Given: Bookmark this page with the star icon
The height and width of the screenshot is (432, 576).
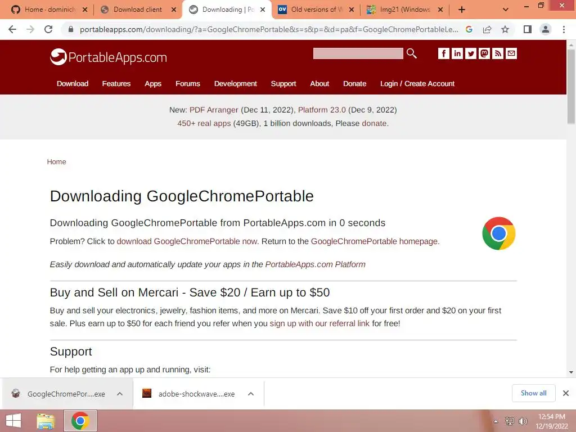Looking at the screenshot, I should (x=505, y=29).
